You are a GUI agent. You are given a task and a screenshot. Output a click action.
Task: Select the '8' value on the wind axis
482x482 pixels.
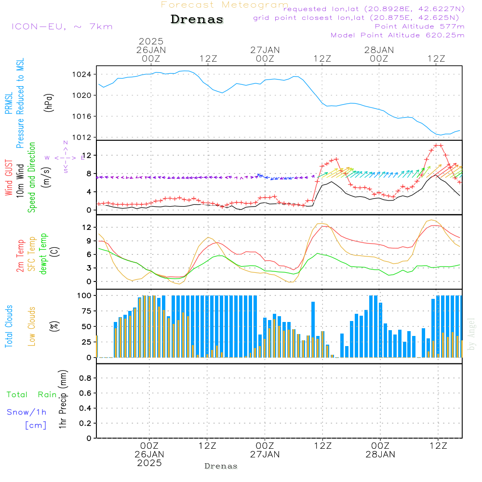coord(89,174)
